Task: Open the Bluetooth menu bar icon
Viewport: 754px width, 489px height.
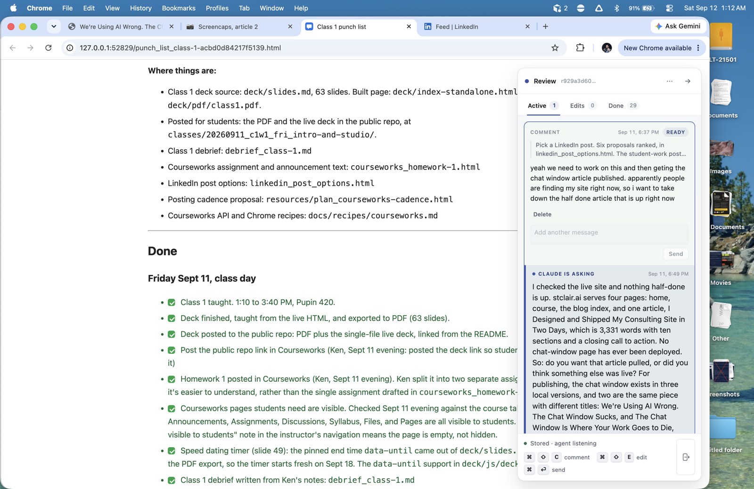Action: (616, 8)
